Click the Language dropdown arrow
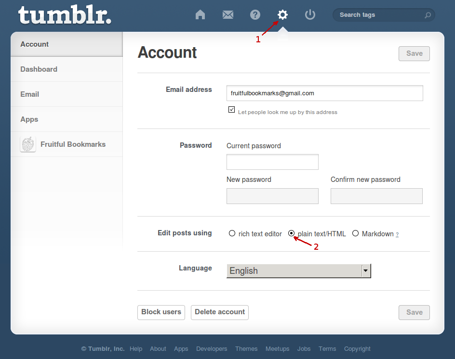Viewport: 455px width, 359px height. 365,270
